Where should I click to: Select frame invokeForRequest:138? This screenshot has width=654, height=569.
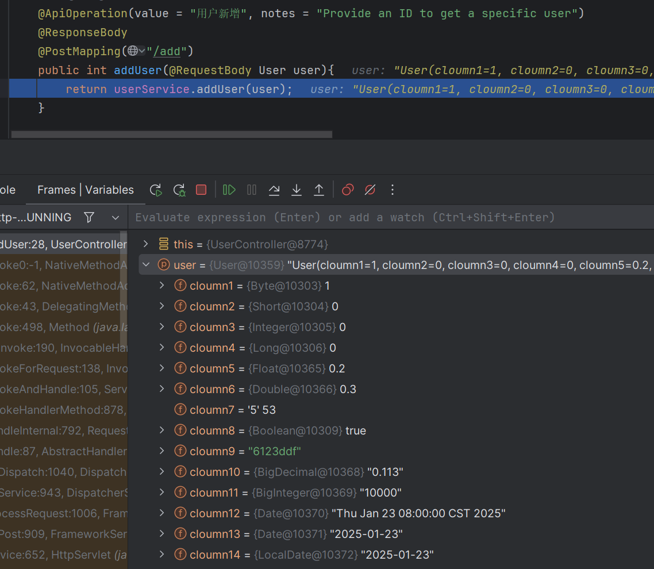coord(63,369)
